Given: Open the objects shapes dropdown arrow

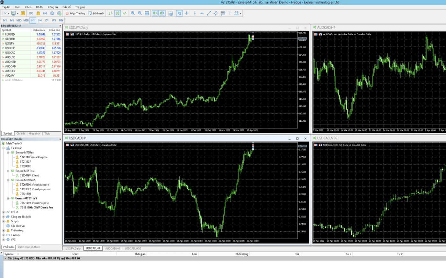Looking at the screenshot, I should (x=241, y=13).
